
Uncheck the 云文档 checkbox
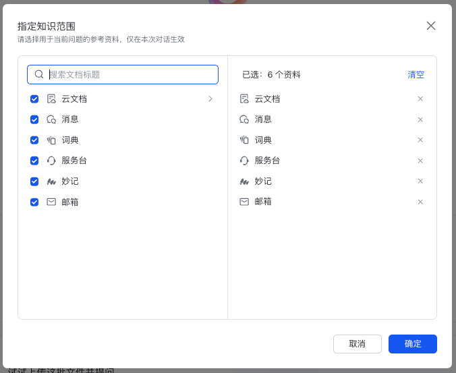tap(34, 98)
